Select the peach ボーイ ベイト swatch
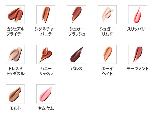Screen dimensions: 153x124 [107, 54]
